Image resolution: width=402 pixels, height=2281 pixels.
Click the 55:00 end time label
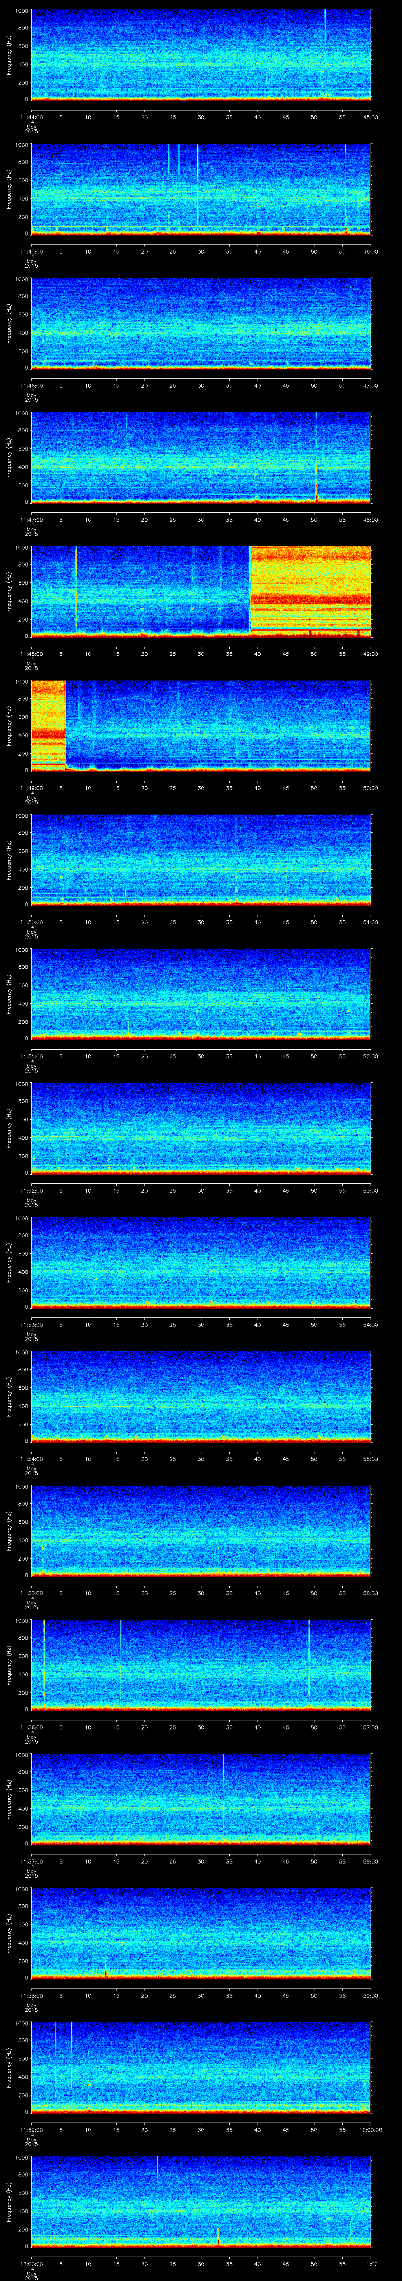coord(370,1459)
